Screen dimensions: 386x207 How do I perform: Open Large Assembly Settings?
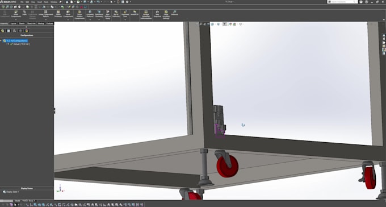(166, 15)
